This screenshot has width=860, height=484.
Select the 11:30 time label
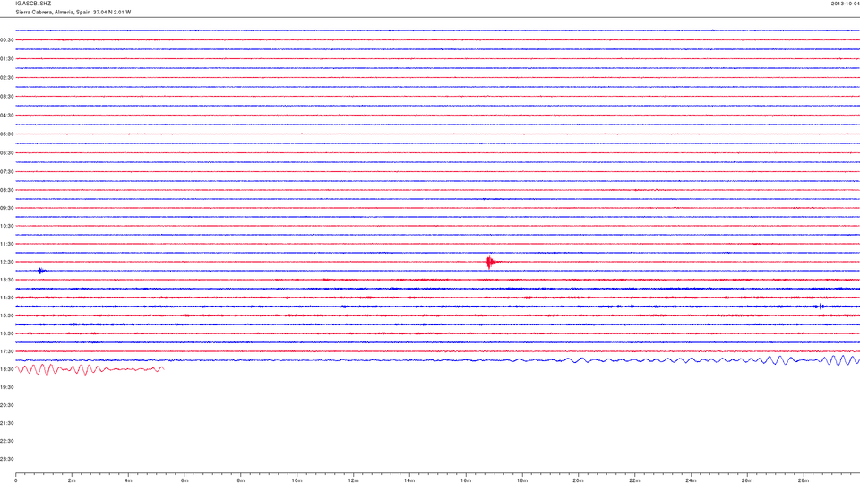click(7, 244)
